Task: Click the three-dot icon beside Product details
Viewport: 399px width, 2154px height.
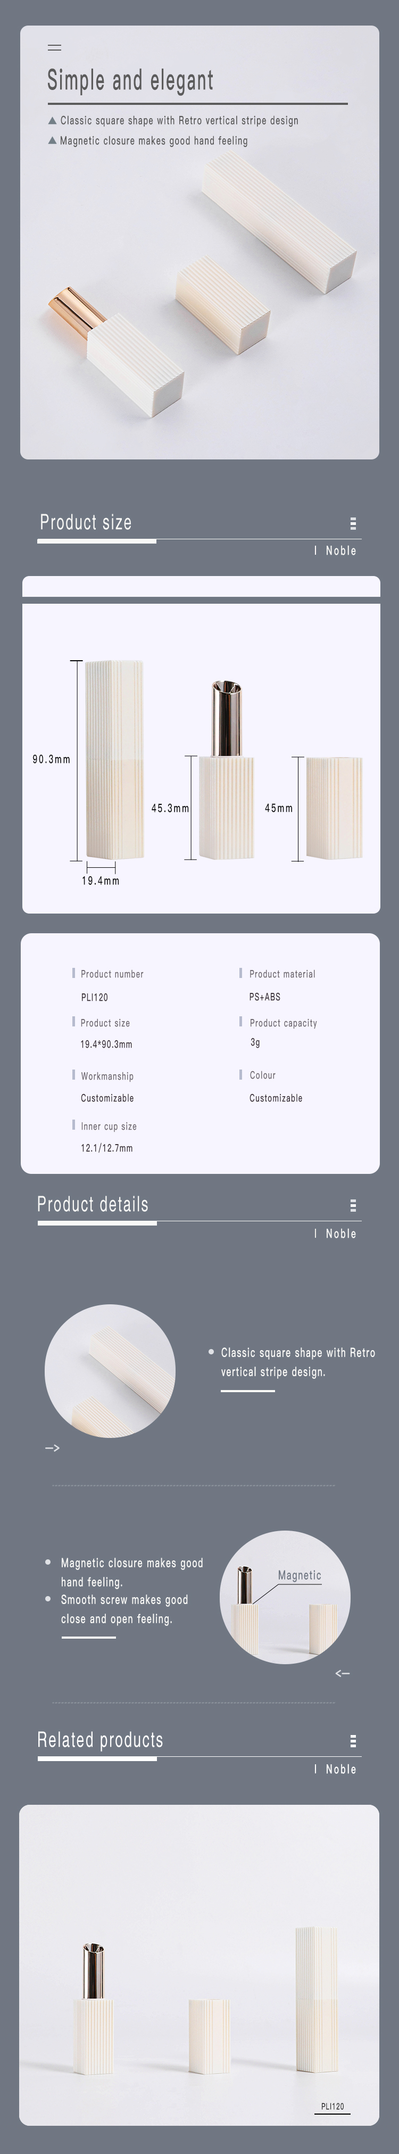Action: pyautogui.click(x=353, y=1205)
